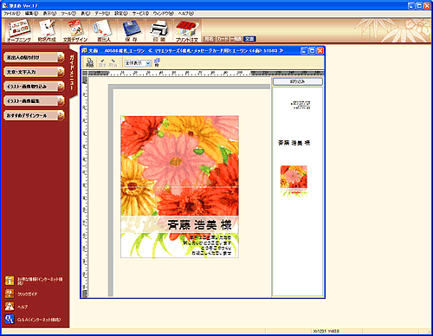Select the flower thumbnail in right panel

294,181
